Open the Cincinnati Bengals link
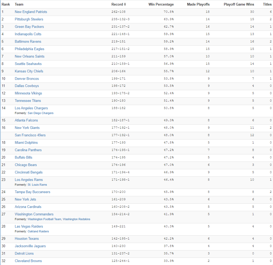Screen dimensions: 273x265 29,172
